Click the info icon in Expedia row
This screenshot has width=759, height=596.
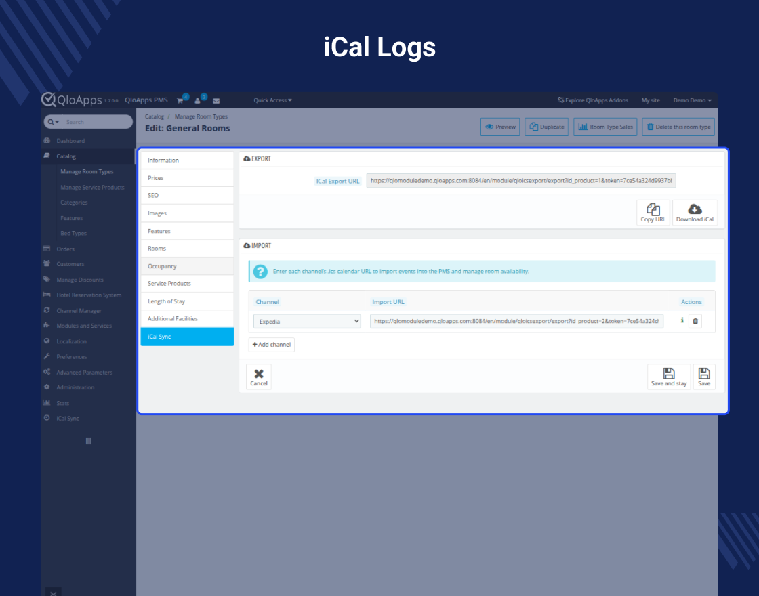682,320
